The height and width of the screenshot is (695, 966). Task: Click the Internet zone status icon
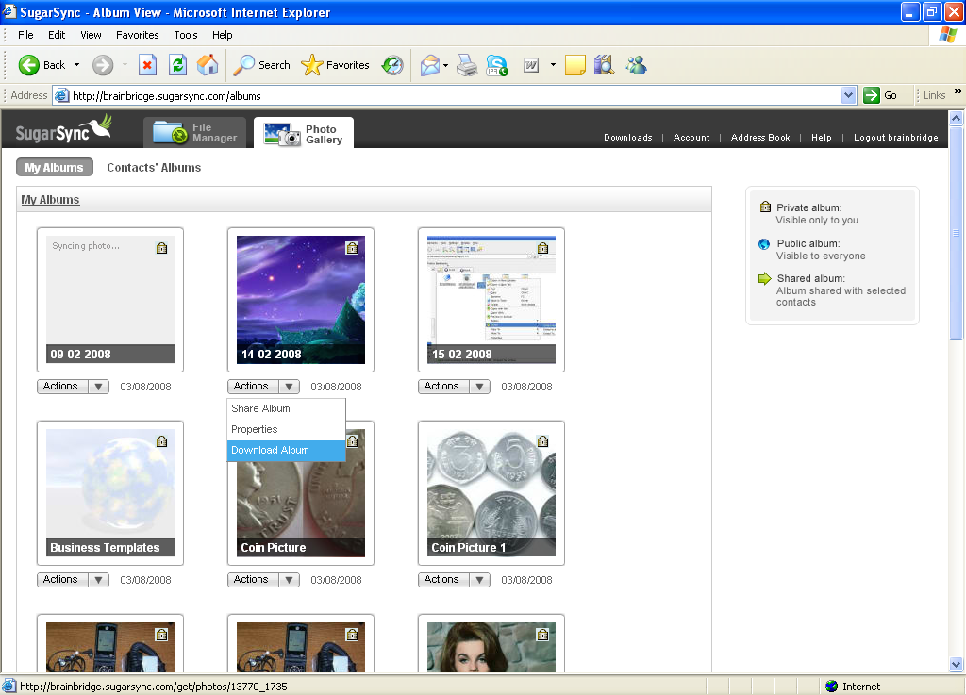click(x=832, y=686)
